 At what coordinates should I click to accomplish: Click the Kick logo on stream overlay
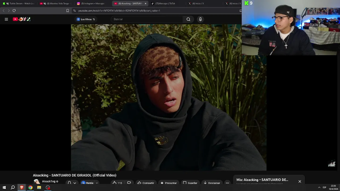pos(246,3)
